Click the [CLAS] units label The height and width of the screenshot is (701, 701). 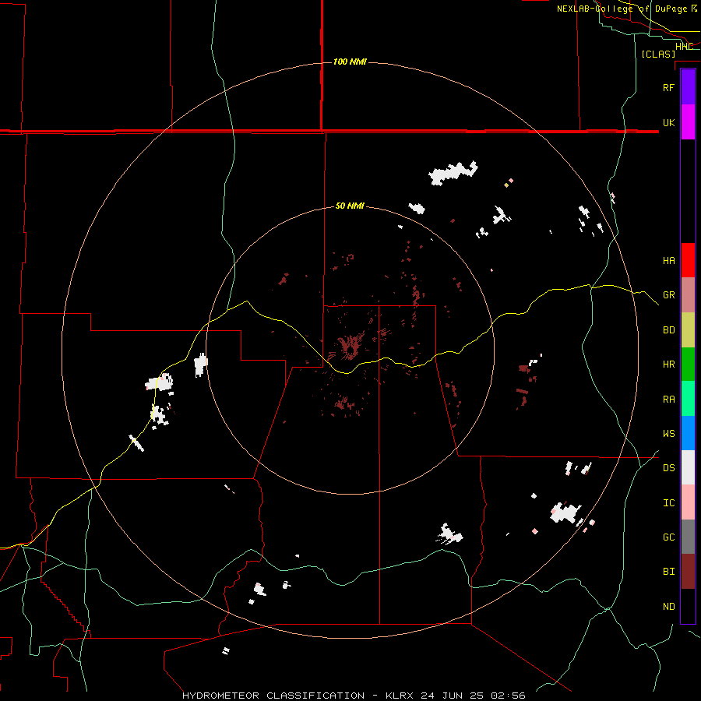click(658, 54)
